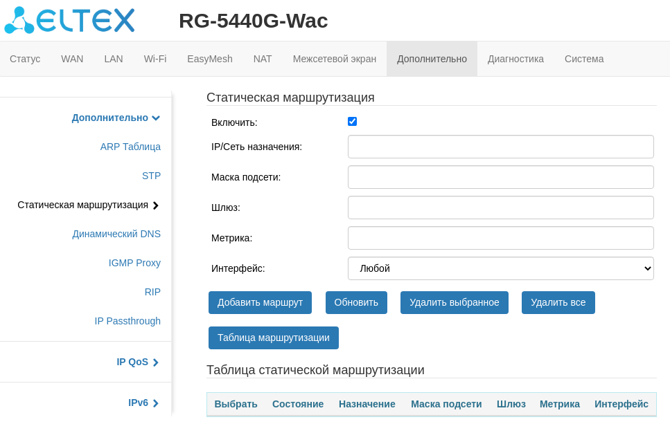Image resolution: width=670 pixels, height=424 pixels.
Task: Select the Дополнительно top tab
Action: click(432, 59)
